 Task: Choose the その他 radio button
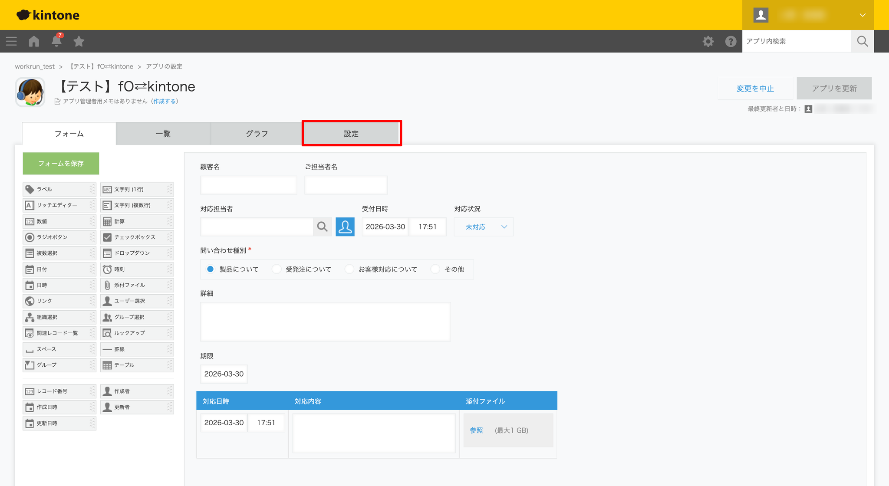435,269
